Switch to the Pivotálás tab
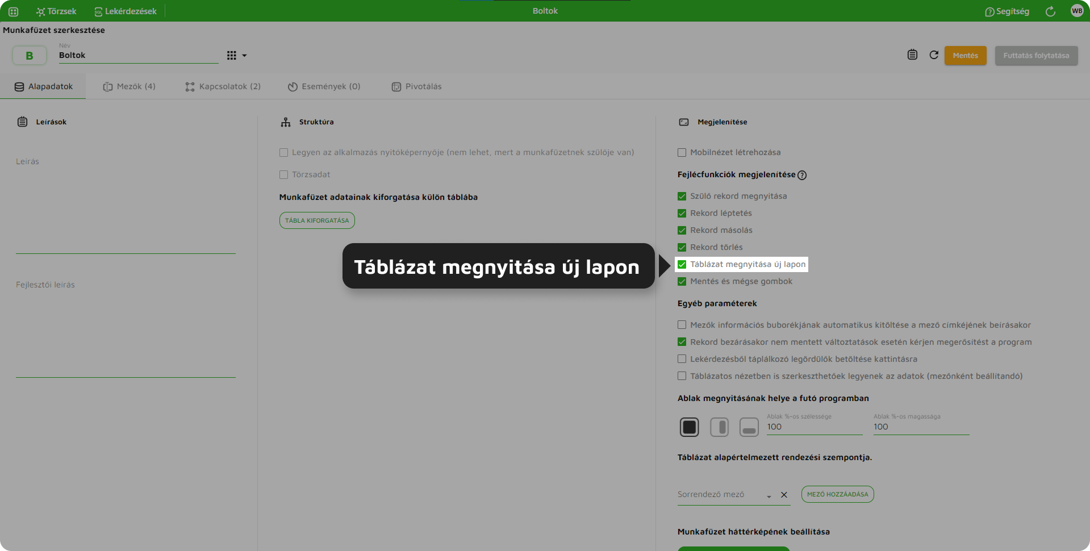This screenshot has height=551, width=1090. pos(416,86)
